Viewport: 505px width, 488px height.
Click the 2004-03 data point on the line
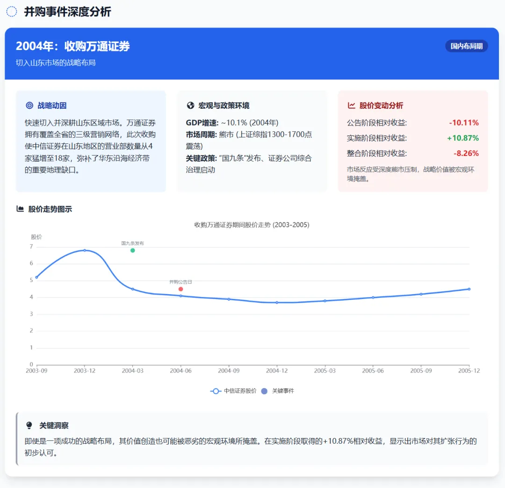[133, 289]
